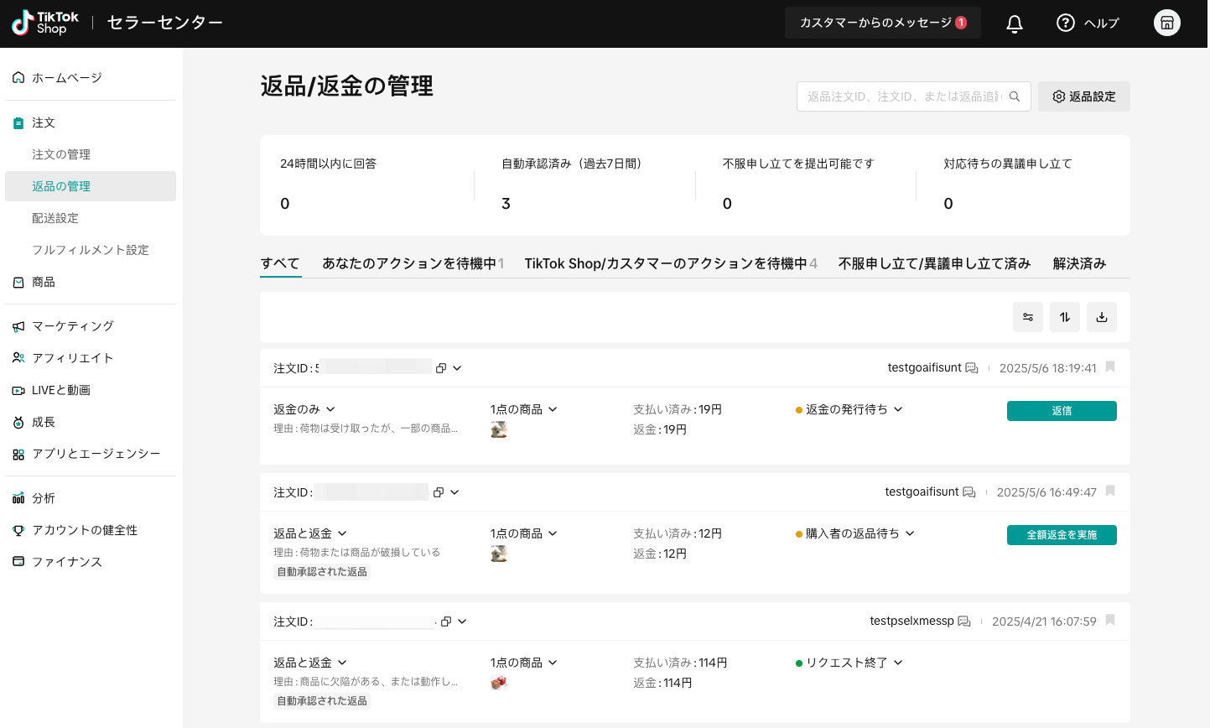Click the export/download icon
The image size is (1210, 728).
(1102, 317)
